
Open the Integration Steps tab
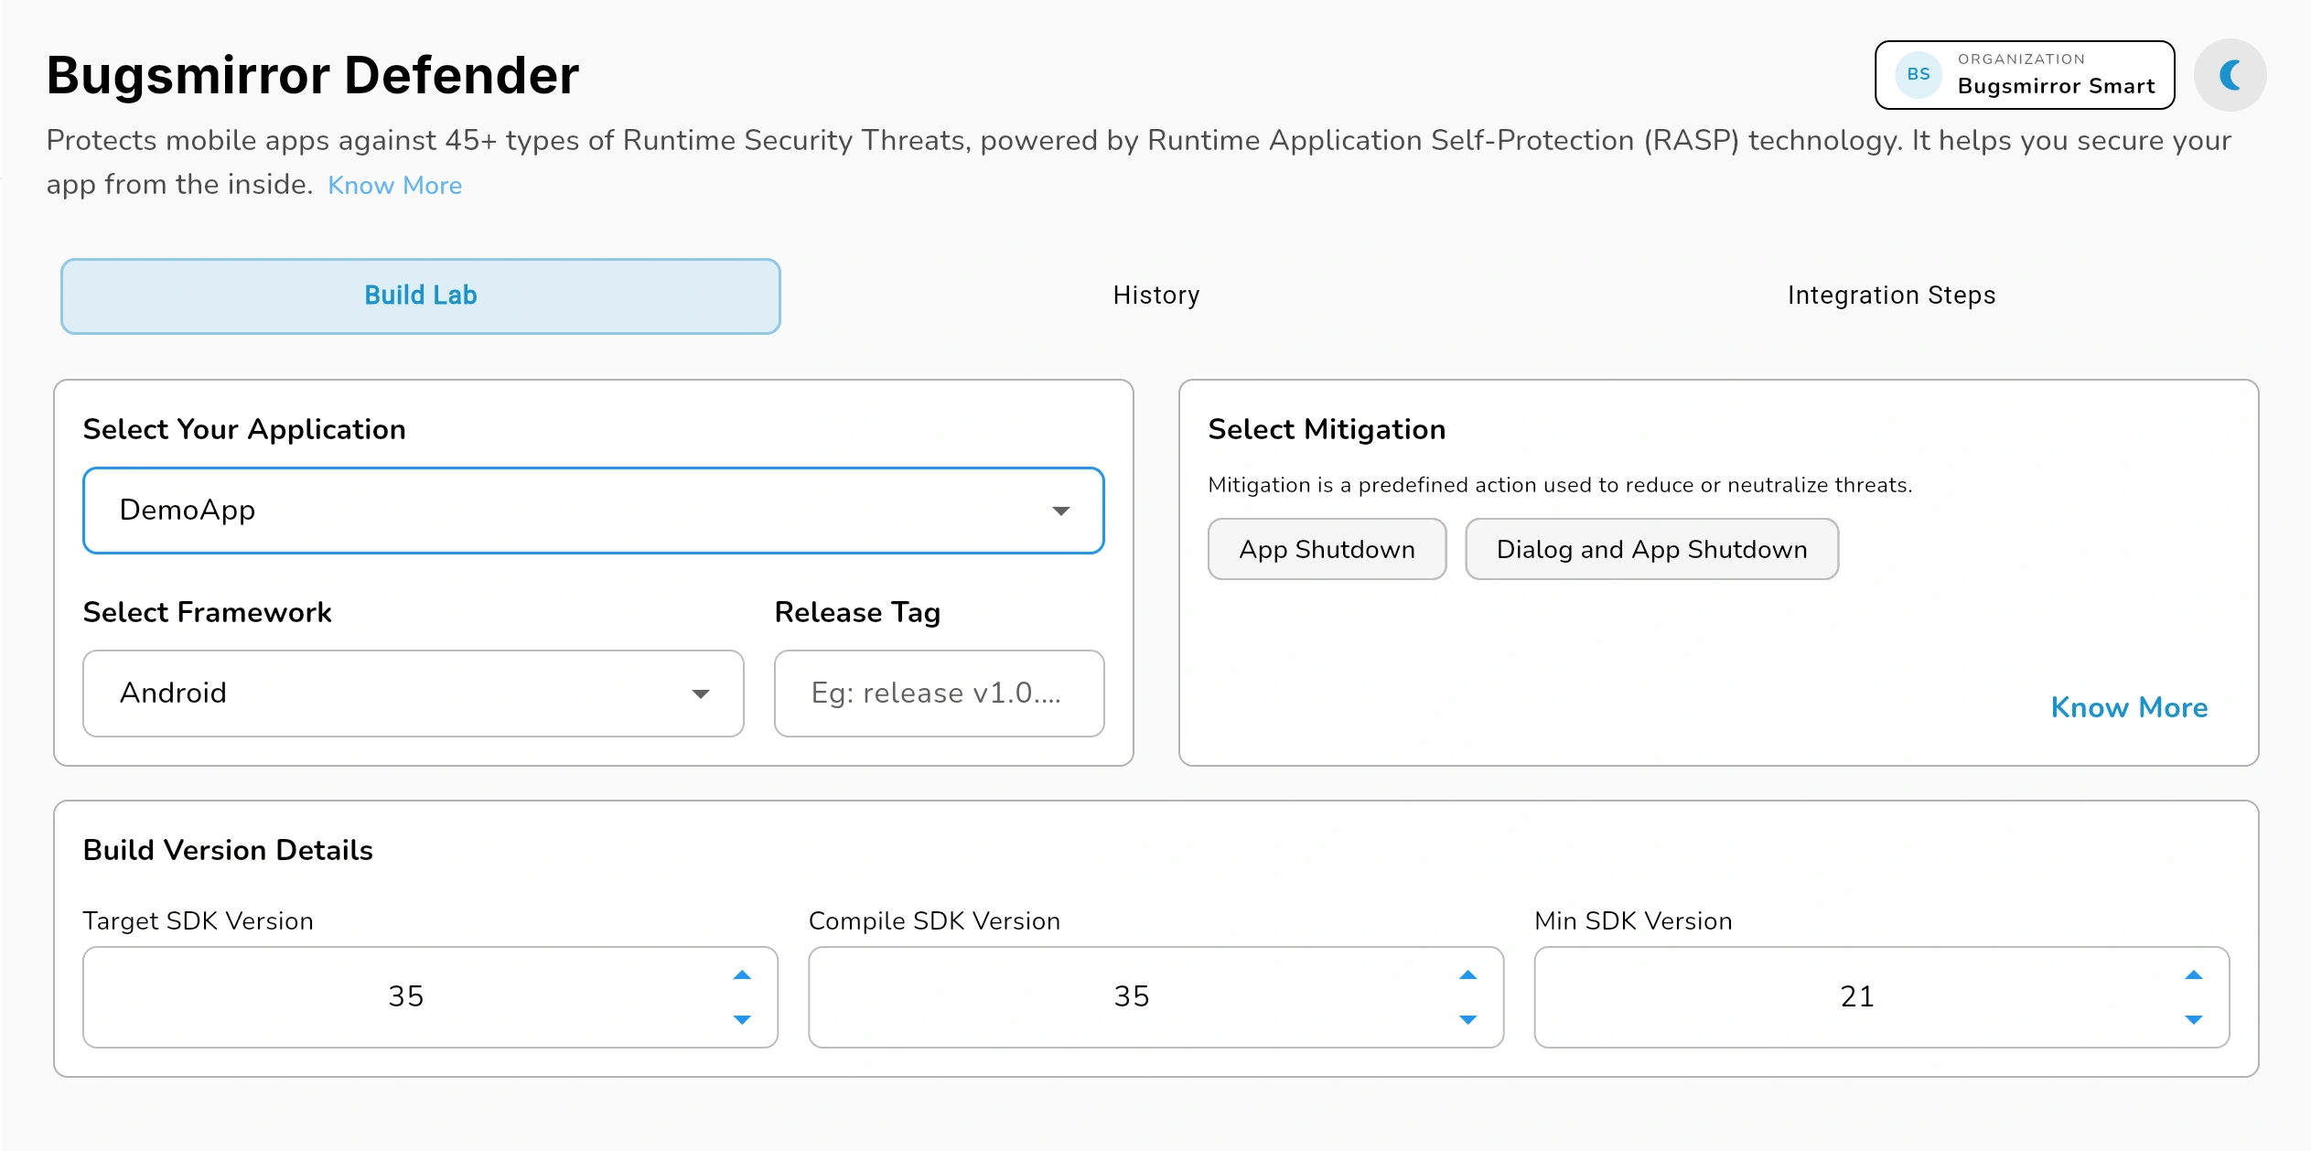pos(1891,296)
